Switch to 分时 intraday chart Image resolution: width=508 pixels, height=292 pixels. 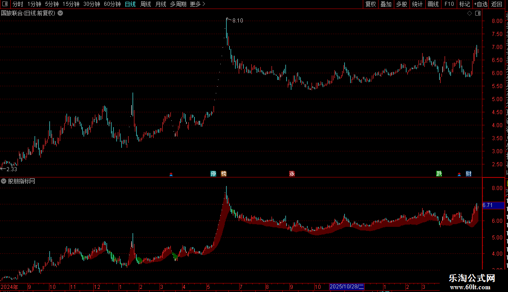coord(18,4)
